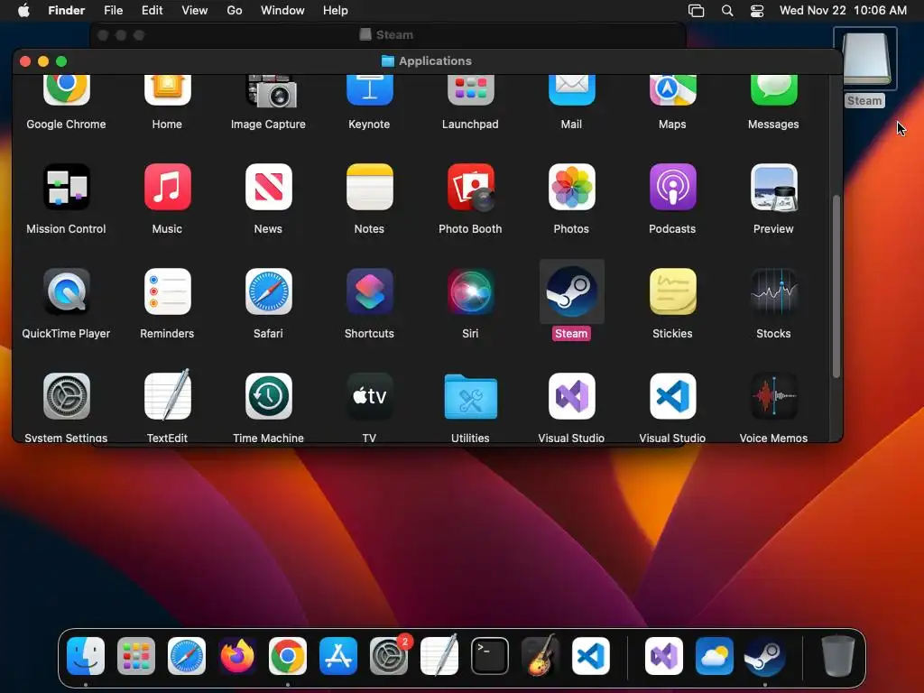The image size is (924, 693).
Task: Select the QuickTime Player app icon
Action: pyautogui.click(x=67, y=291)
